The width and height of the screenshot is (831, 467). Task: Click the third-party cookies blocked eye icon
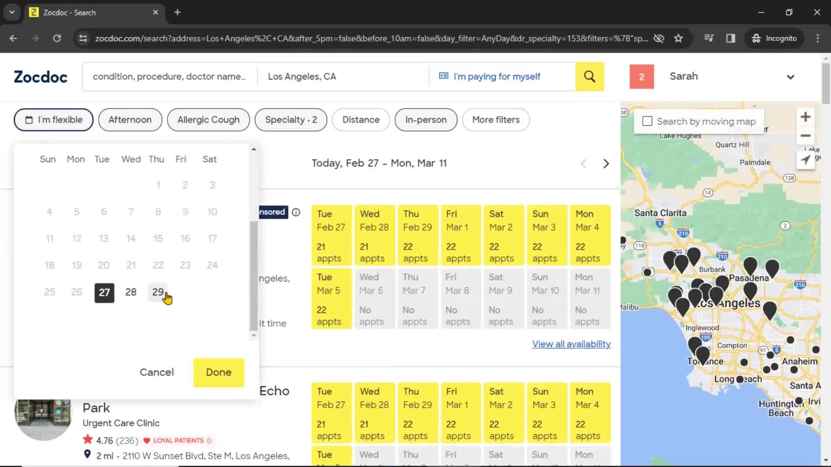click(659, 38)
